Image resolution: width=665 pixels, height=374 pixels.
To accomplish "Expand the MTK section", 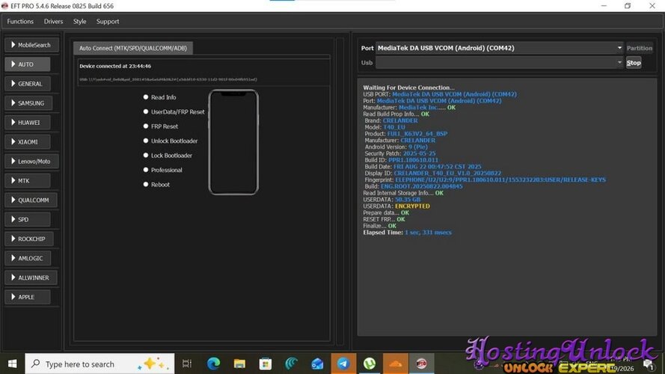I will tap(28, 180).
